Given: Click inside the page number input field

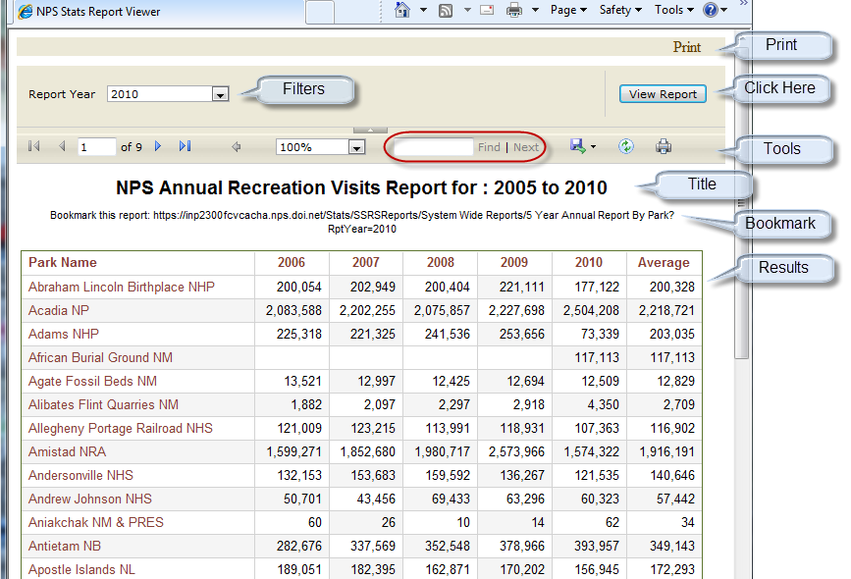Looking at the screenshot, I should pyautogui.click(x=95, y=145).
